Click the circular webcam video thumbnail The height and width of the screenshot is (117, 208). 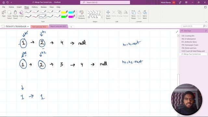pyautogui.click(x=187, y=99)
